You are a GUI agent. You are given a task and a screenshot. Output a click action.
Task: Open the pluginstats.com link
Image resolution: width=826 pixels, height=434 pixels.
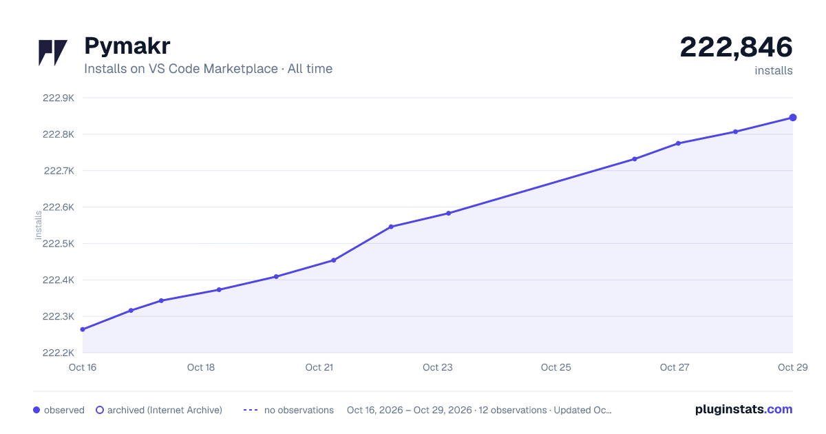click(x=744, y=409)
